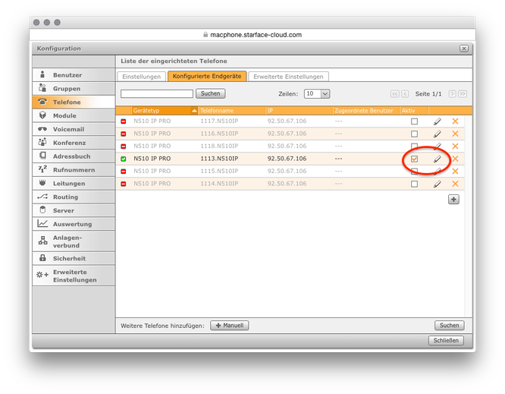Click the Suchen button beside search field
Screen dimensions: 505x394
pyautogui.click(x=210, y=93)
